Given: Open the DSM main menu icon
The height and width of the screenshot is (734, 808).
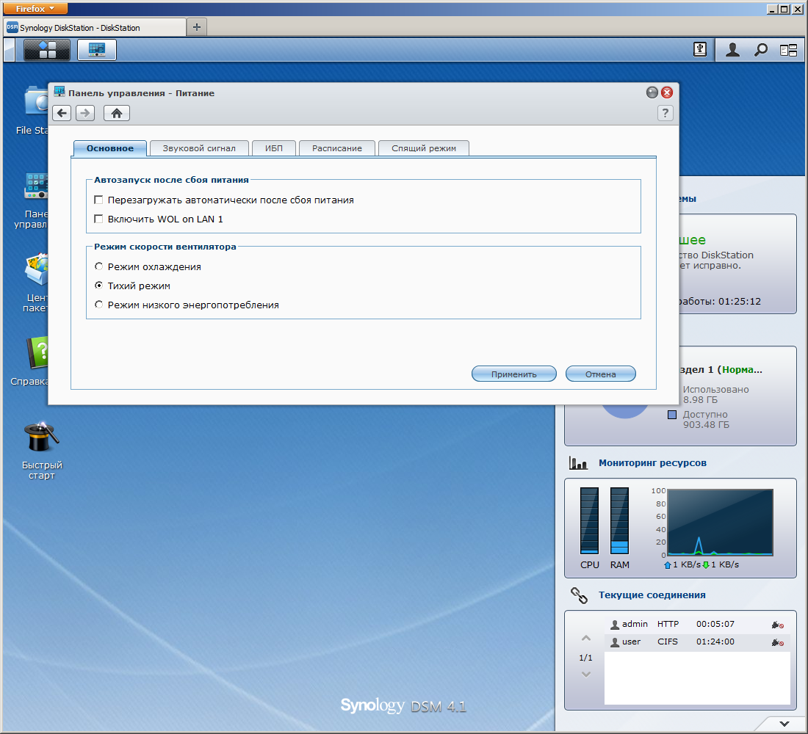Looking at the screenshot, I should coord(47,50).
